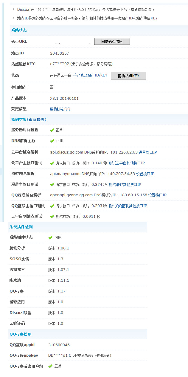The width and height of the screenshot is (188, 377).
Task: Click the IP address 183.60.15.158
Action: [x=133, y=195]
